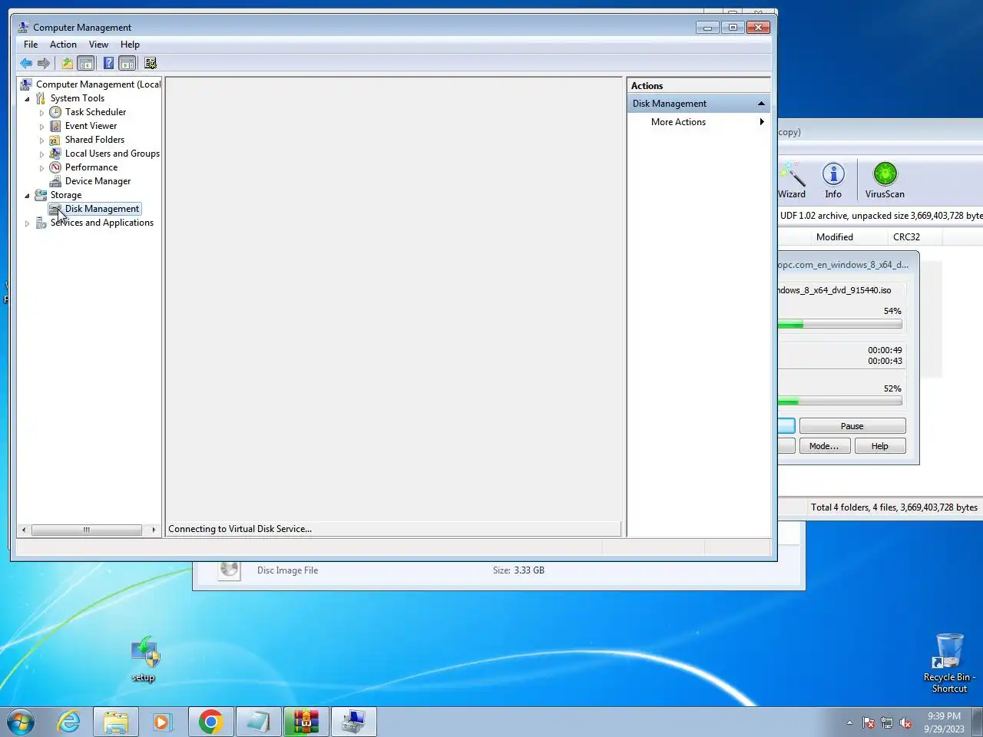The height and width of the screenshot is (737, 983).
Task: Click the More Actions link
Action: 678,122
